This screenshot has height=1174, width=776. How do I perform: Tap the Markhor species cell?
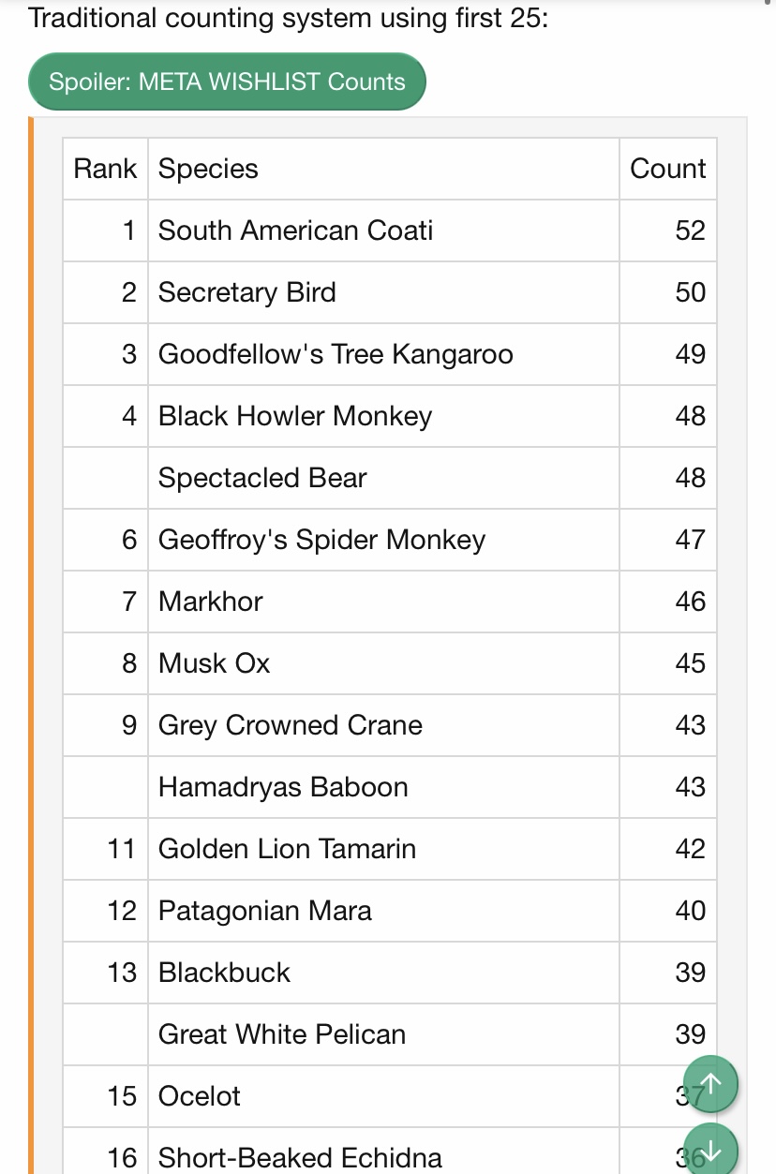tap(383, 602)
